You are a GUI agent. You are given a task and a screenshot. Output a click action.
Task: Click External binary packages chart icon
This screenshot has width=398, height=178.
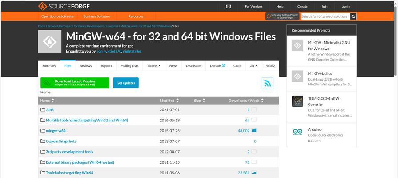[x=254, y=162]
